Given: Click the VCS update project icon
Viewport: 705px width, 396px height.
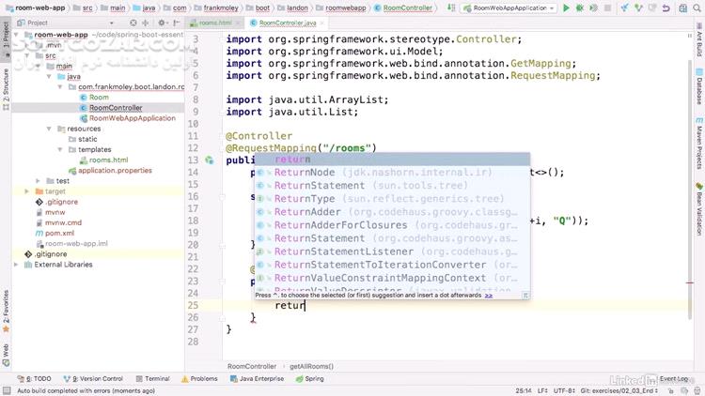Looking at the screenshot, I should click(x=624, y=8).
